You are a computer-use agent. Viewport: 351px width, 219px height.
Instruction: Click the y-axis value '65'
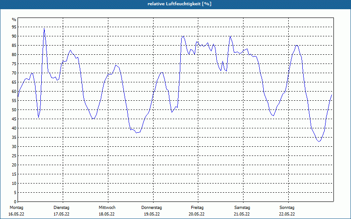point(14,82)
